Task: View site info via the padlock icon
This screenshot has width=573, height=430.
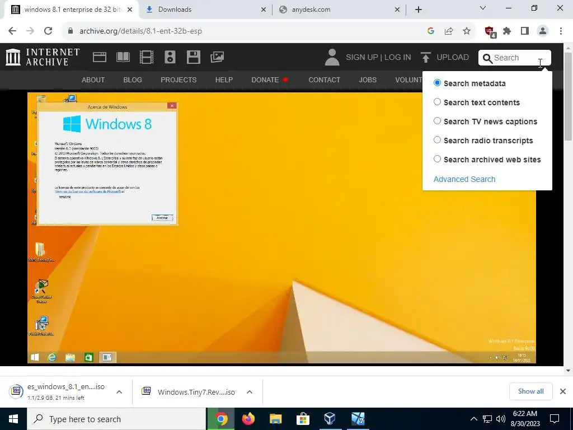Action: [x=71, y=31]
